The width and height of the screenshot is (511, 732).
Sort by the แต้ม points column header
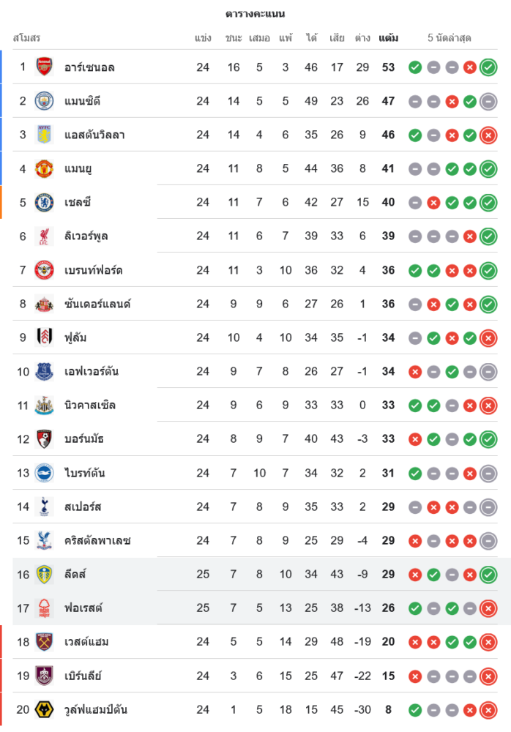point(388,37)
